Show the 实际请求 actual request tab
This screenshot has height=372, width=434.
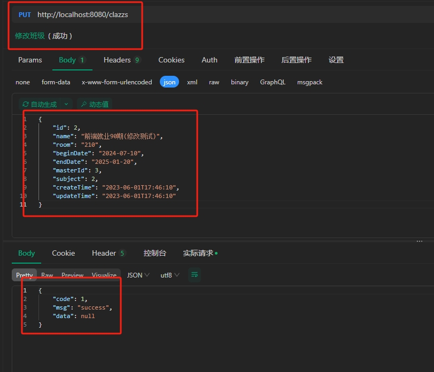pos(200,253)
